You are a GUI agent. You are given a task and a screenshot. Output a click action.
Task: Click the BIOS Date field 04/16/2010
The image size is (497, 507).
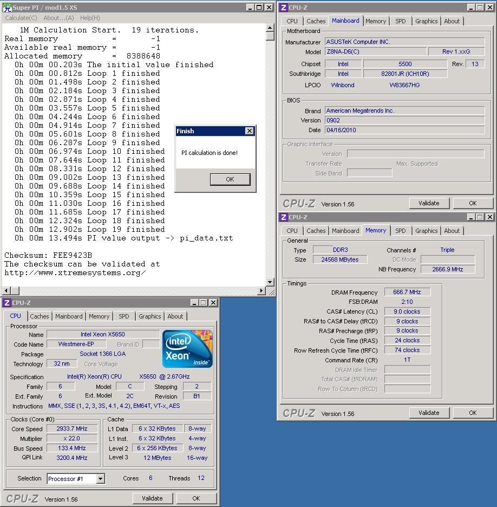pyautogui.click(x=404, y=130)
